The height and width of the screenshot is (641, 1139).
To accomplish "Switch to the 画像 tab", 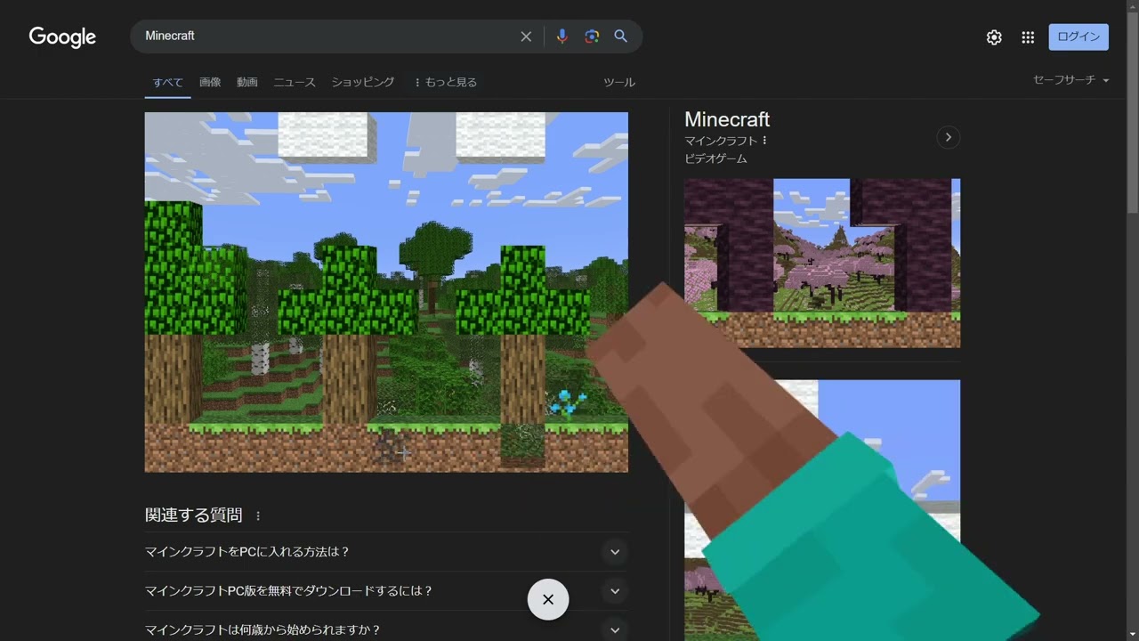I will tap(210, 82).
